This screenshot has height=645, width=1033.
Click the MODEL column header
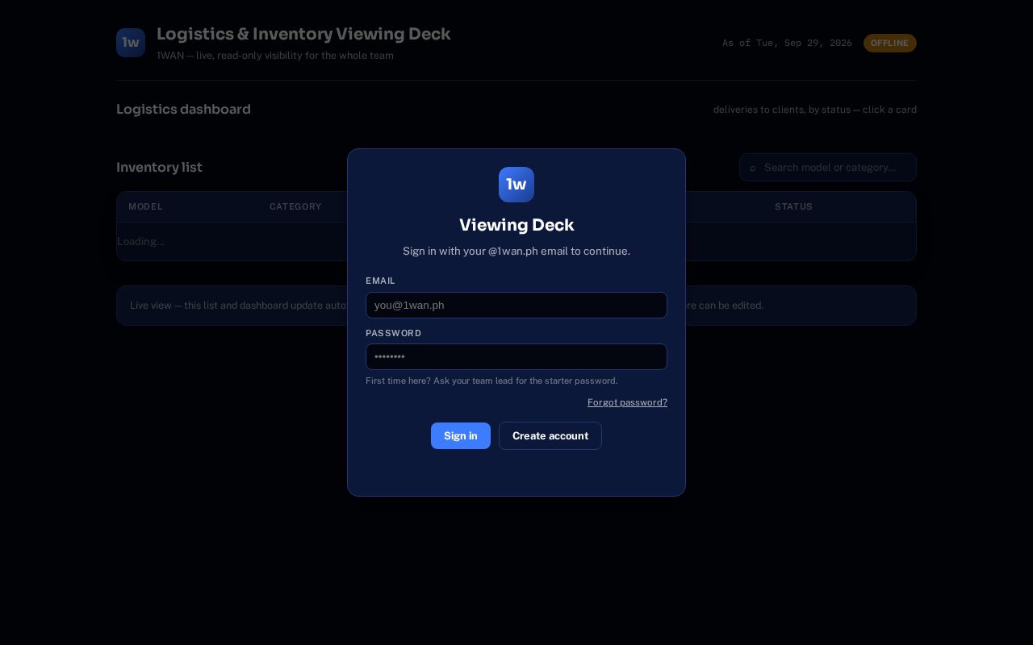[x=145, y=206]
